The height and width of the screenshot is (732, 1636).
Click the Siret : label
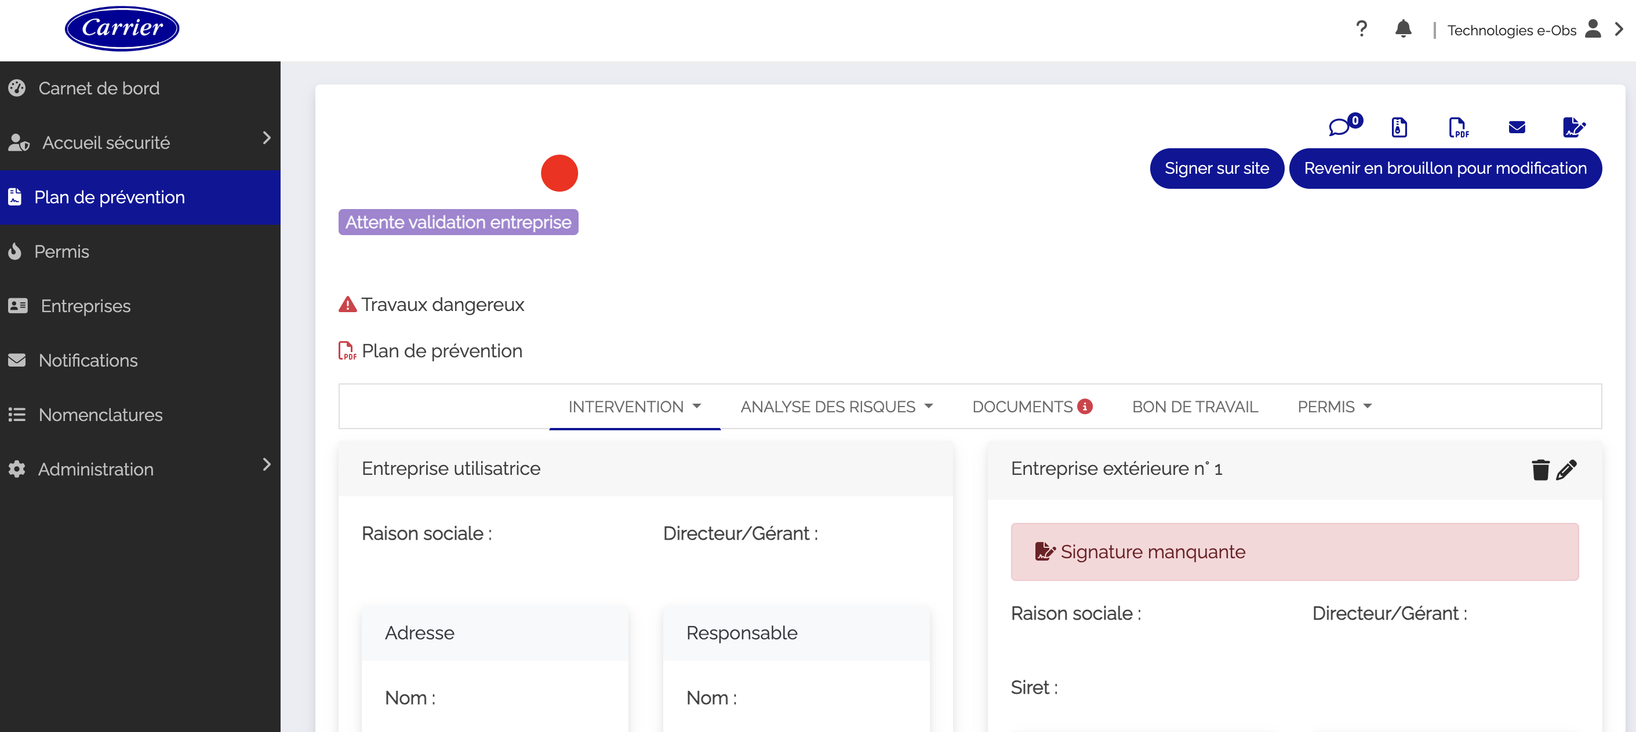pos(1034,687)
